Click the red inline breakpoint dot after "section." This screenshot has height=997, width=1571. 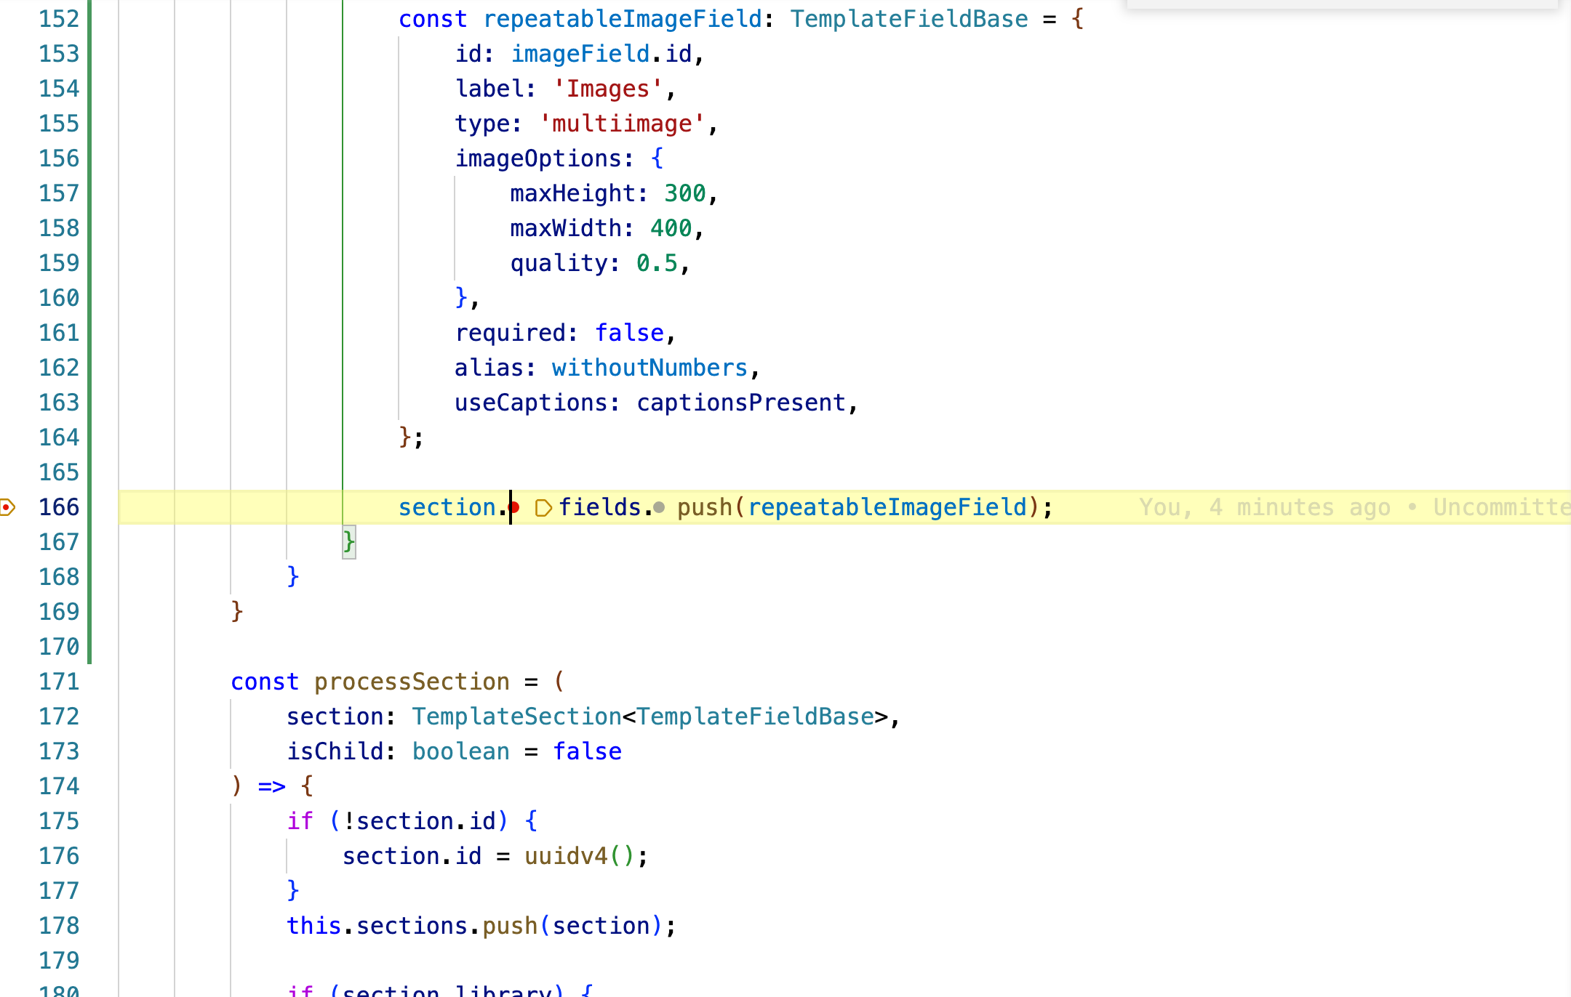(513, 506)
